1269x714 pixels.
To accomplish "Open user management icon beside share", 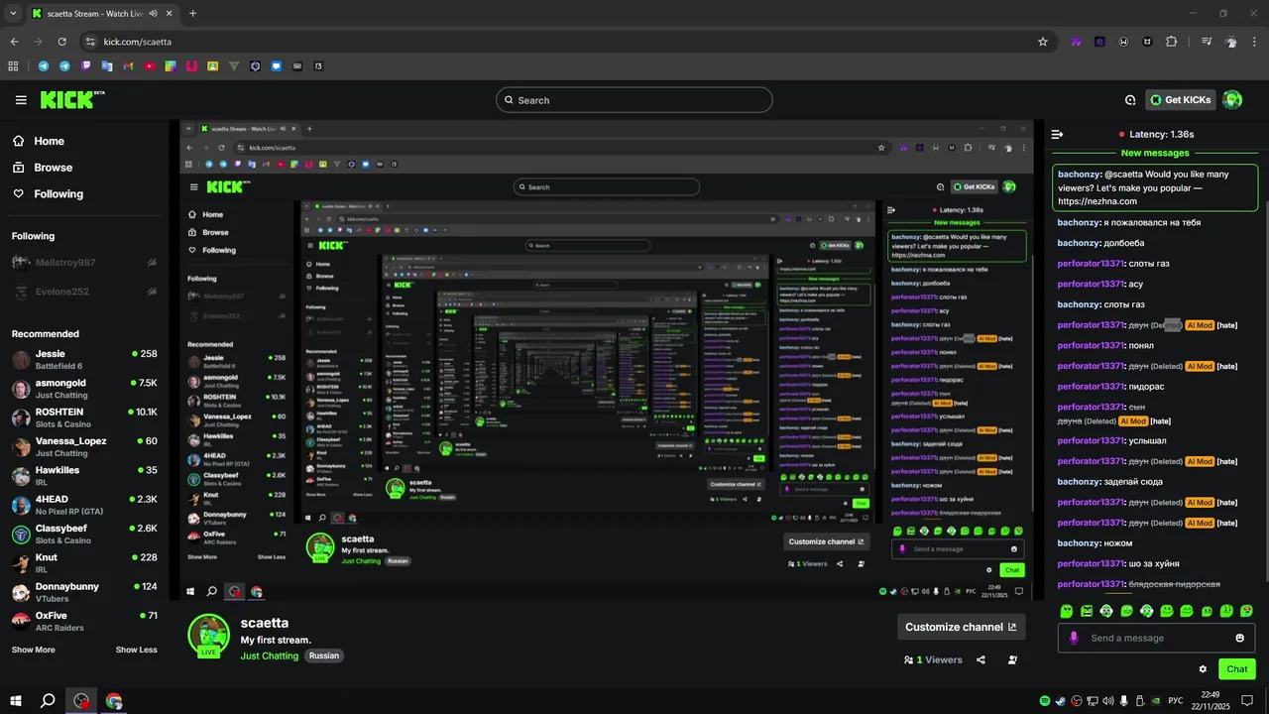I will (1012, 659).
